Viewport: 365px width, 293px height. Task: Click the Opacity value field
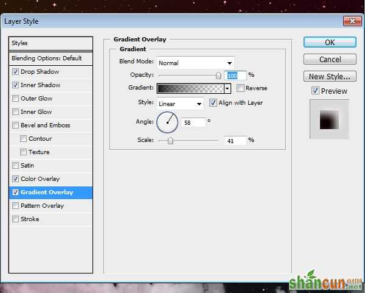(235, 76)
